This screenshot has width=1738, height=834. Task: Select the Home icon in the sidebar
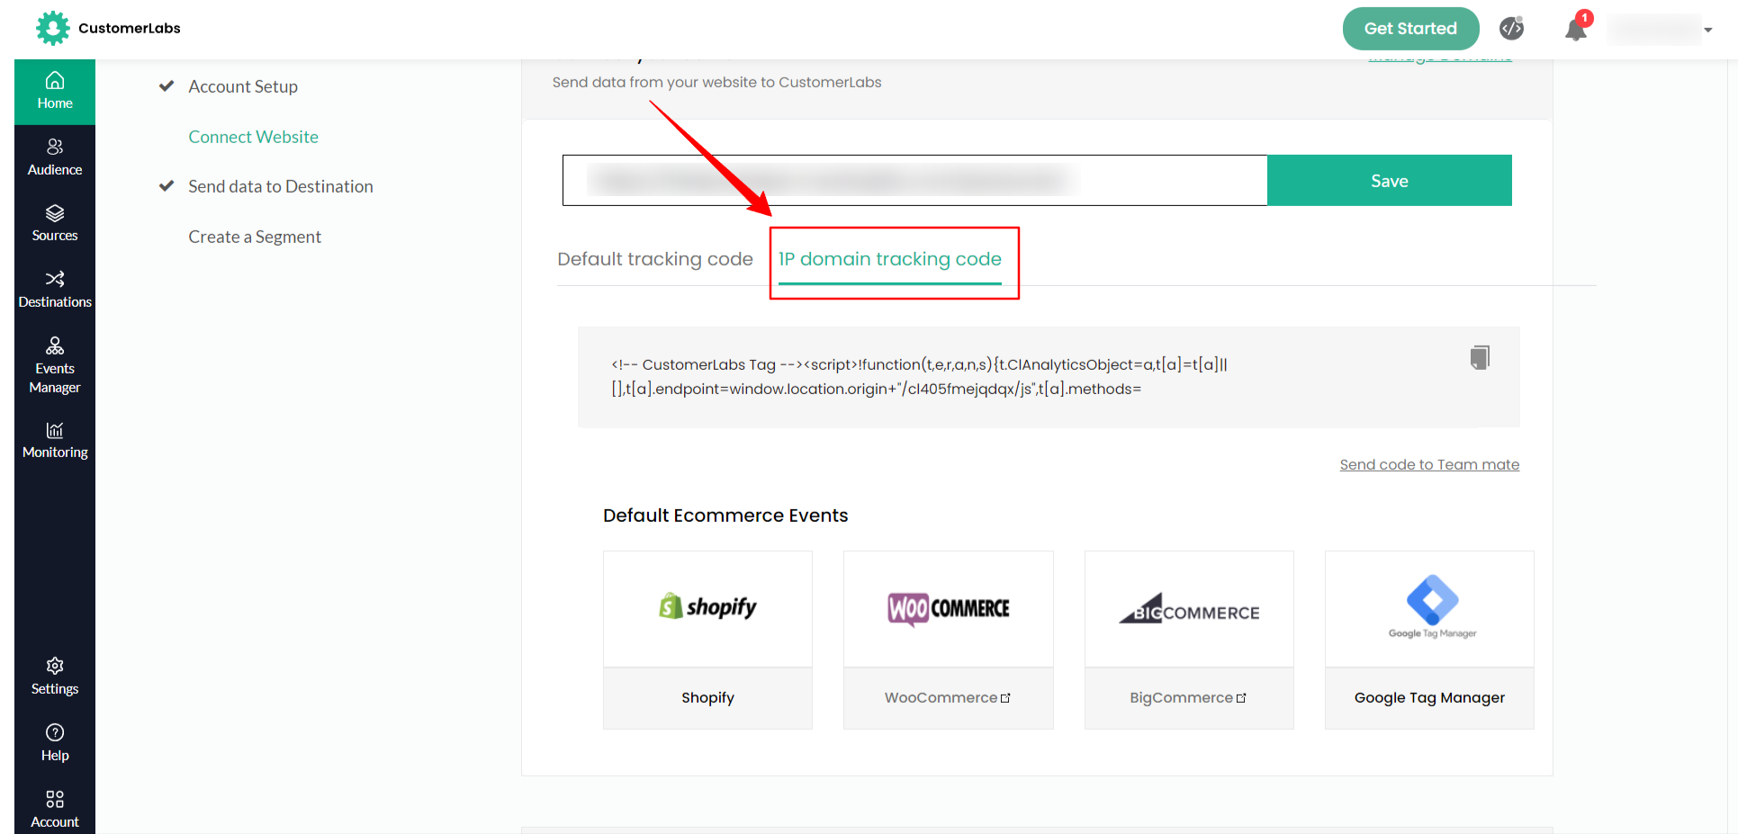54,90
